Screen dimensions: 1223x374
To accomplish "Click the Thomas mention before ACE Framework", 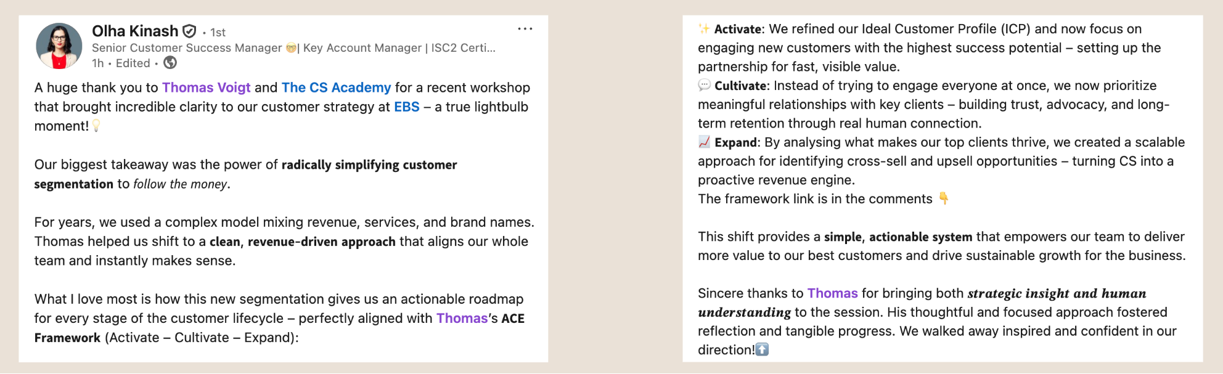I will [462, 318].
